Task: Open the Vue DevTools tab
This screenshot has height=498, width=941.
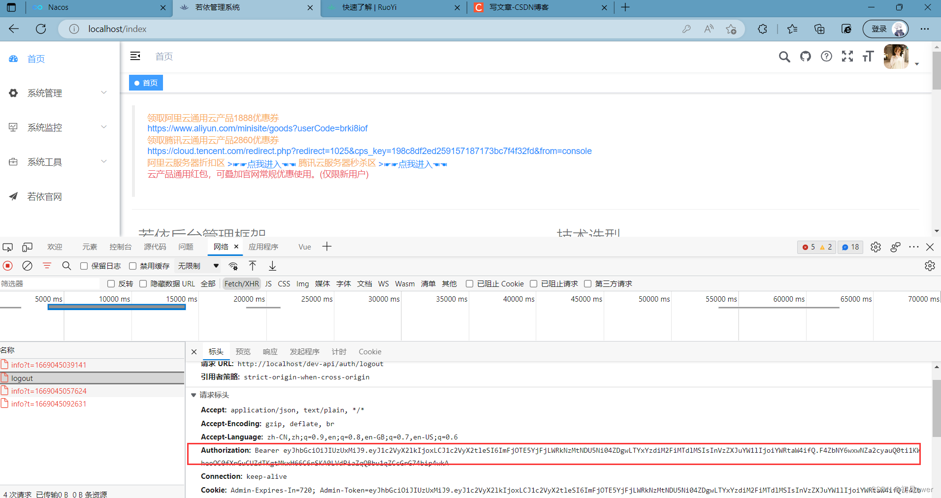Action: pyautogui.click(x=305, y=247)
